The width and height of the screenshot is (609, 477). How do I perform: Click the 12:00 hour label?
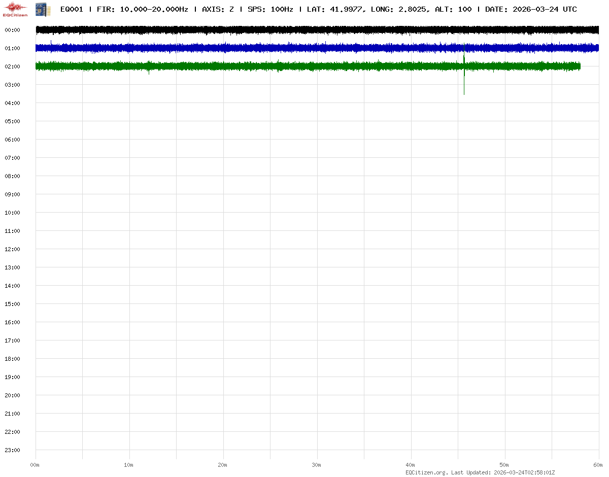[x=12, y=249]
